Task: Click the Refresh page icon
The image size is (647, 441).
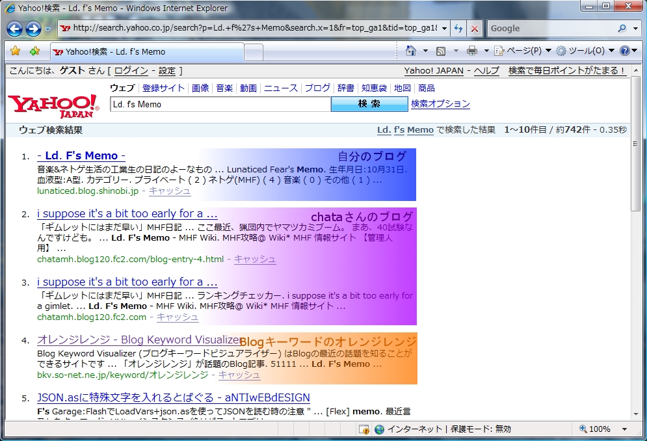Action: (x=458, y=28)
